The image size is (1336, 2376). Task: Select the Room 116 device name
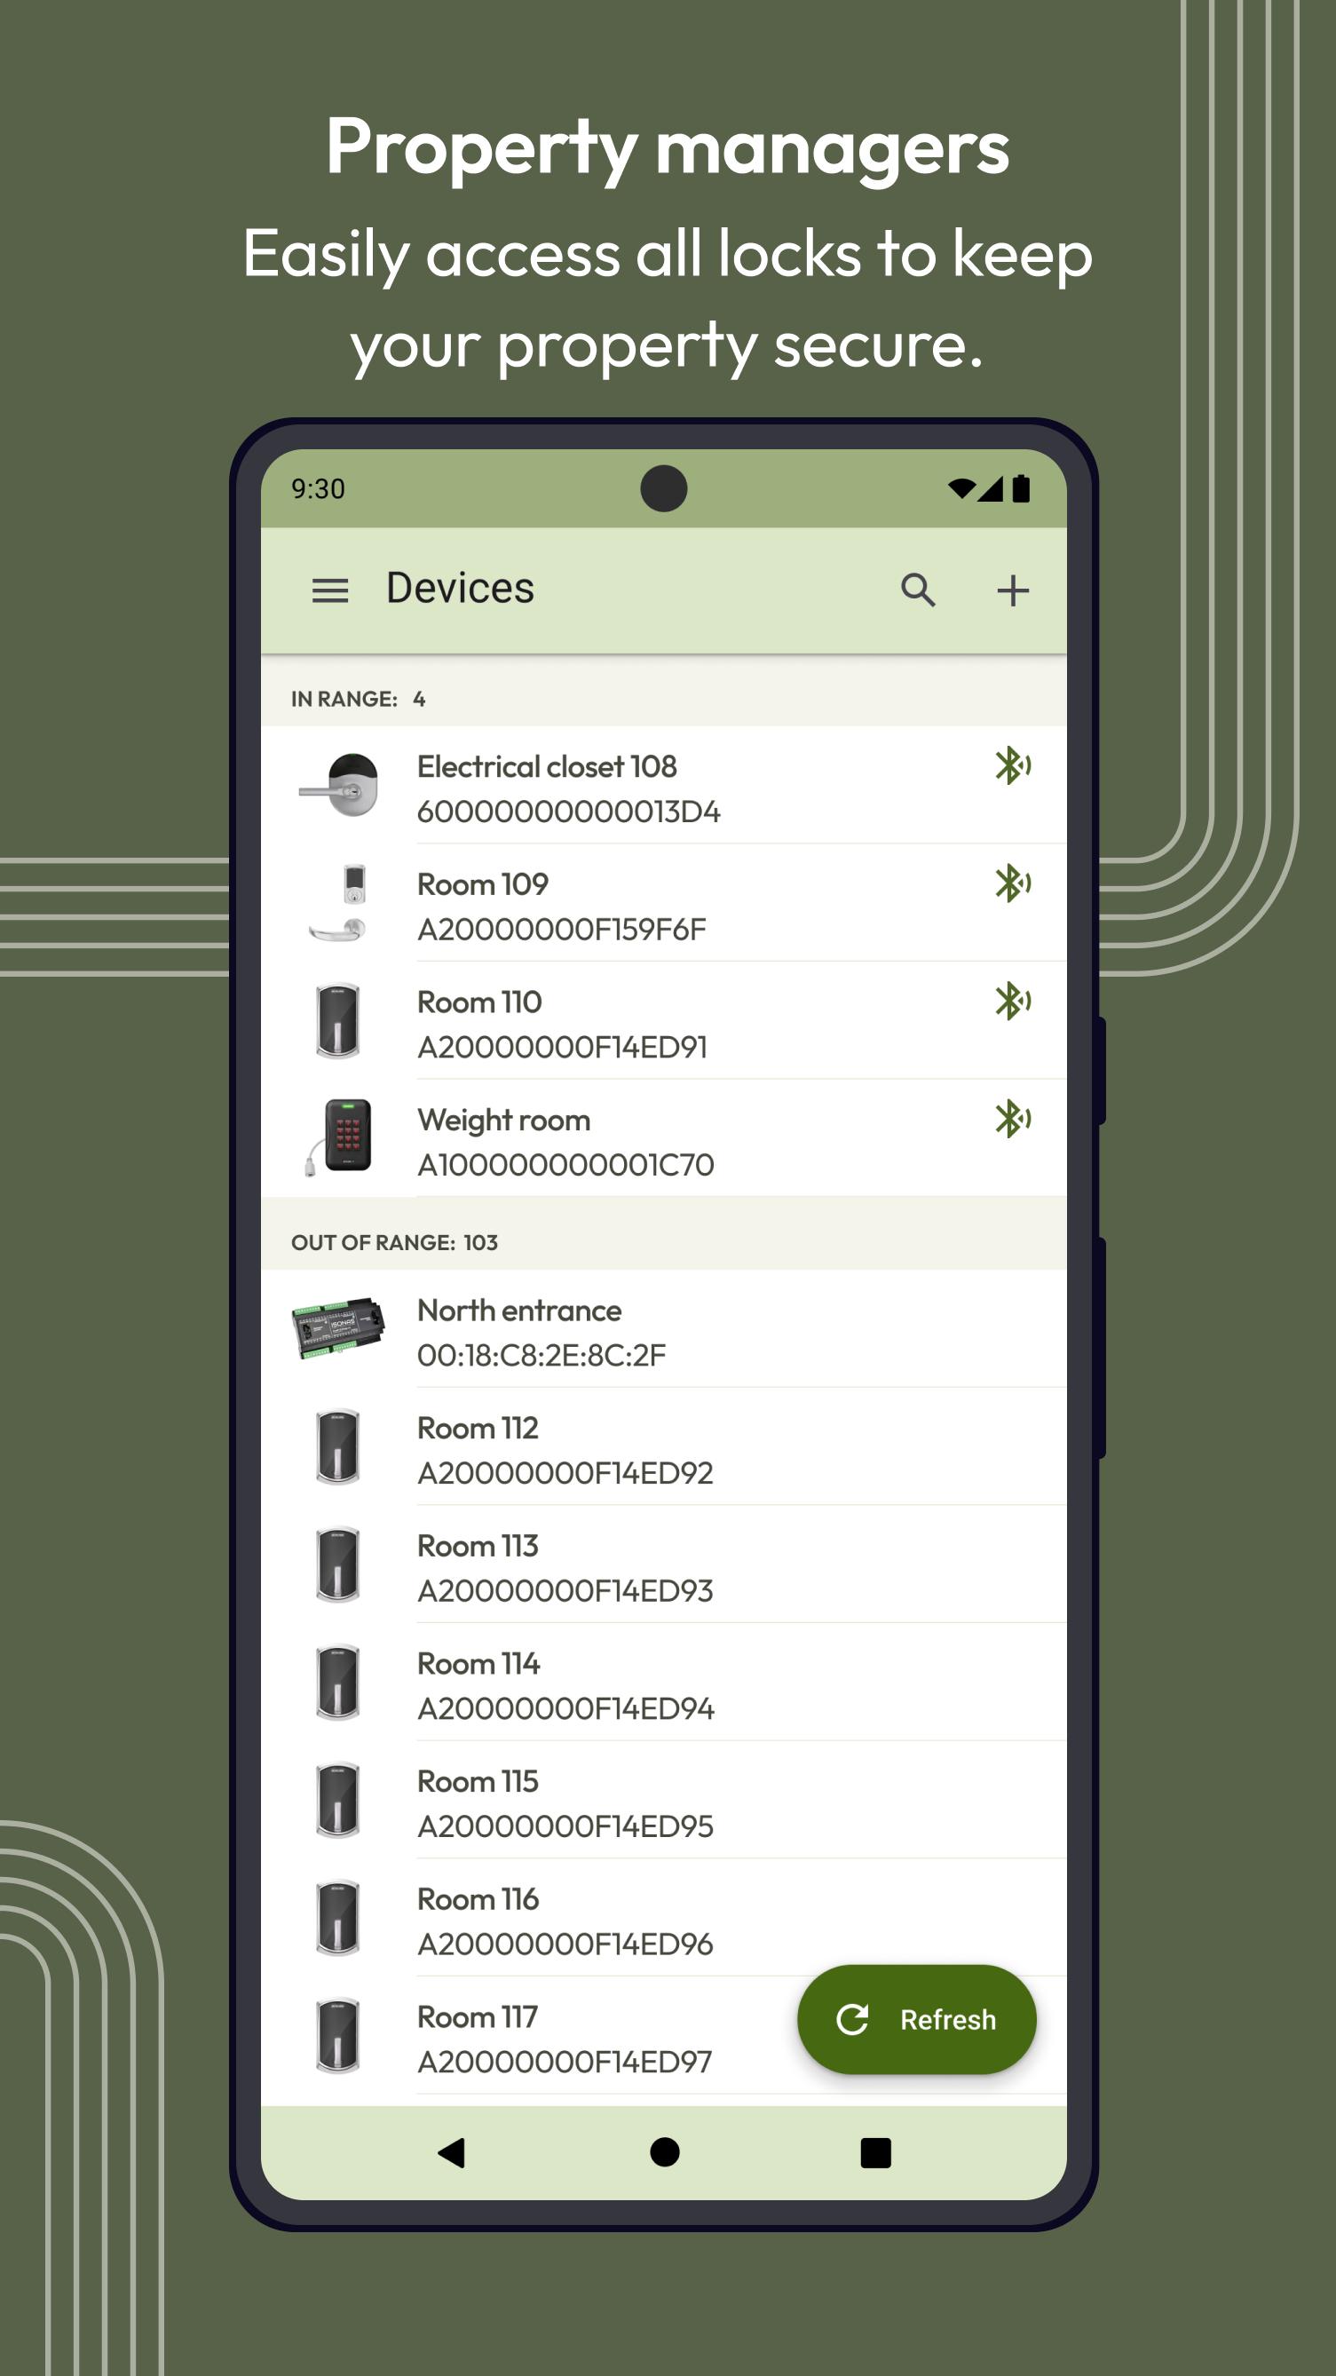point(478,1900)
